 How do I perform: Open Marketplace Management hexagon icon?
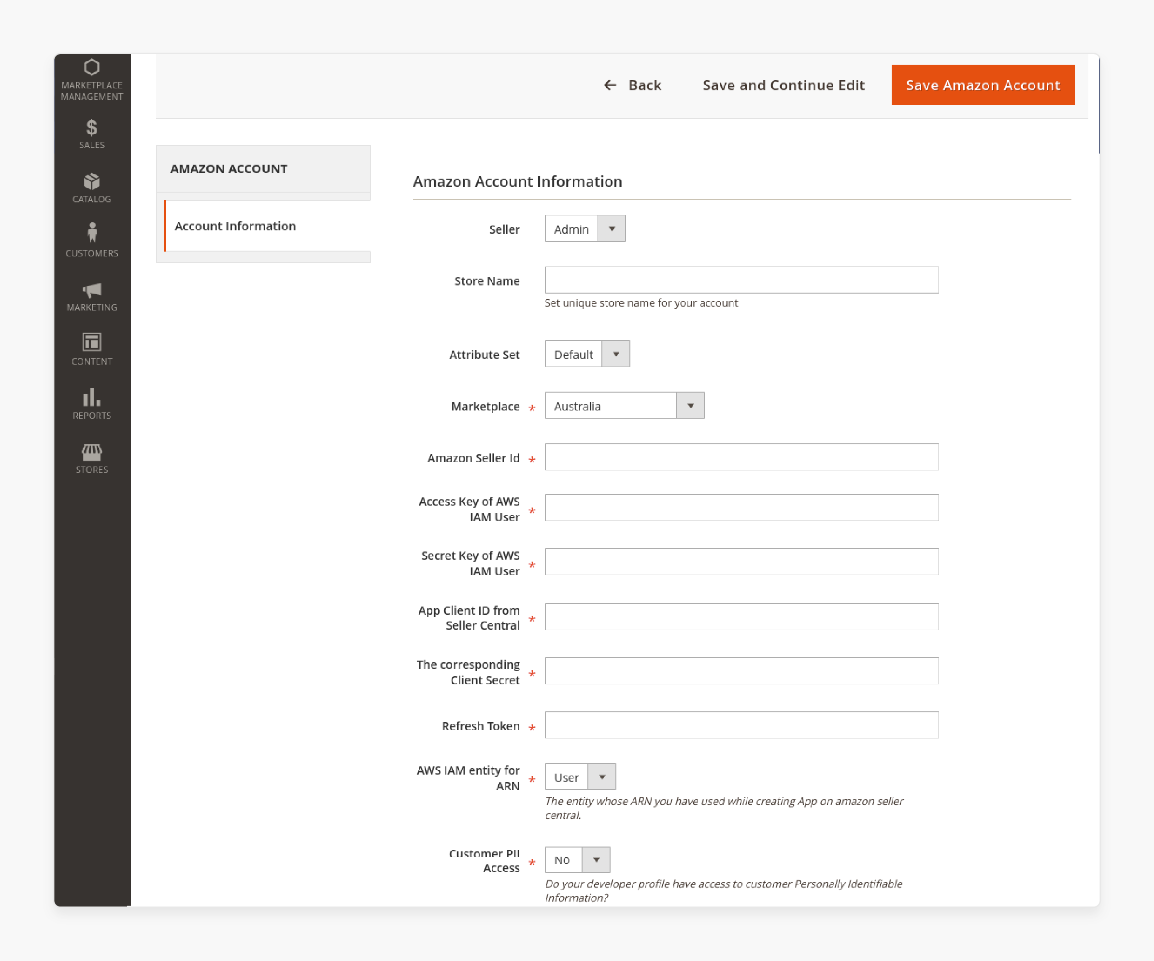92,68
